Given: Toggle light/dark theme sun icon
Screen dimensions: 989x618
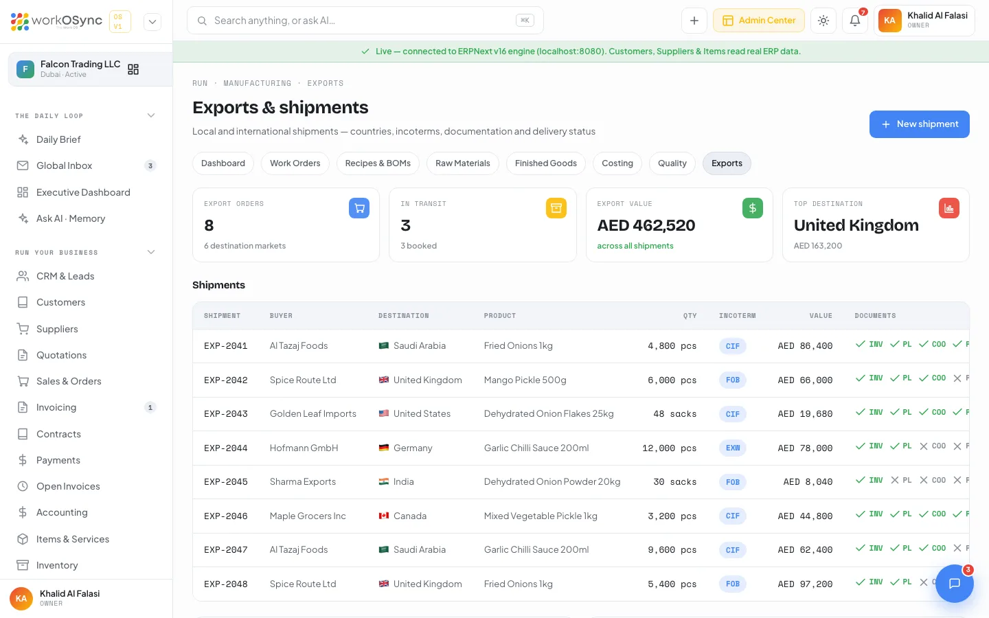Looking at the screenshot, I should point(823,21).
